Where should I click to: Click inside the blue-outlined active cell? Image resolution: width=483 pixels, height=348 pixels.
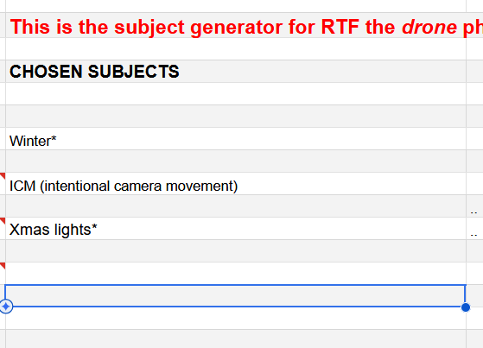point(236,296)
